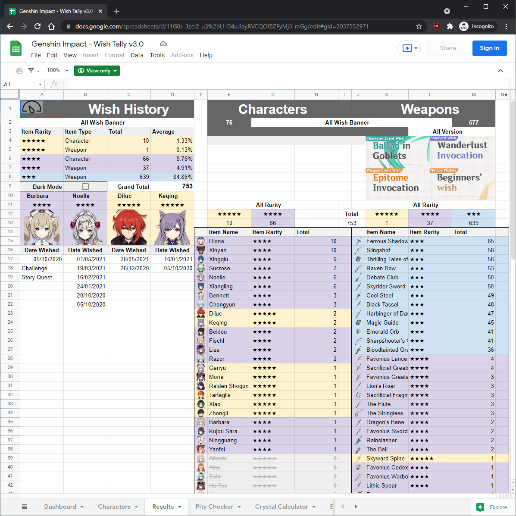This screenshot has width=516, height=516.
Task: Open the zoom 100% dropdown
Action: 58,70
